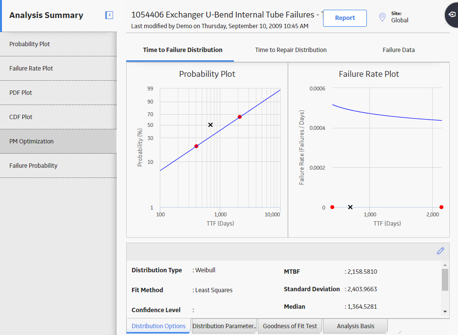
Task: Click upper red data point on Probability Plot
Action: [240, 117]
